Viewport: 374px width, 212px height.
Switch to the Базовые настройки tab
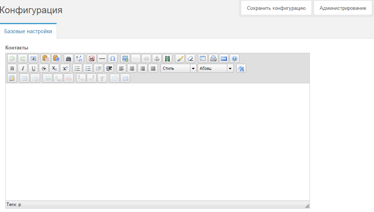(28, 31)
